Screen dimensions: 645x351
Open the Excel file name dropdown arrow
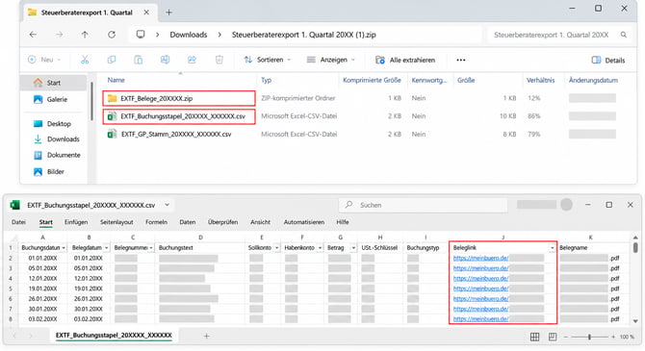167,205
